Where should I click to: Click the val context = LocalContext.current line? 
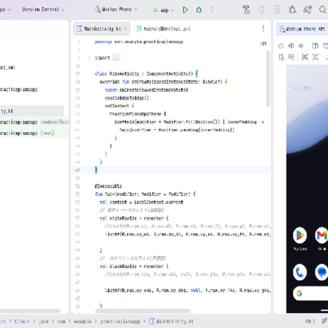coord(141,202)
